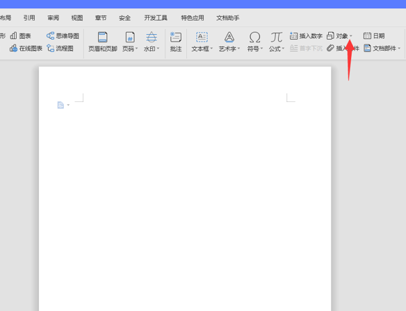
Task: Click the 文本框 text box icon
Action: click(202, 37)
